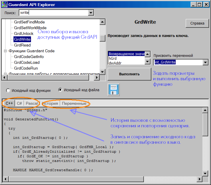211x185 pixels.
Task: Click the search input field containing 'write'
Action: (x=53, y=13)
